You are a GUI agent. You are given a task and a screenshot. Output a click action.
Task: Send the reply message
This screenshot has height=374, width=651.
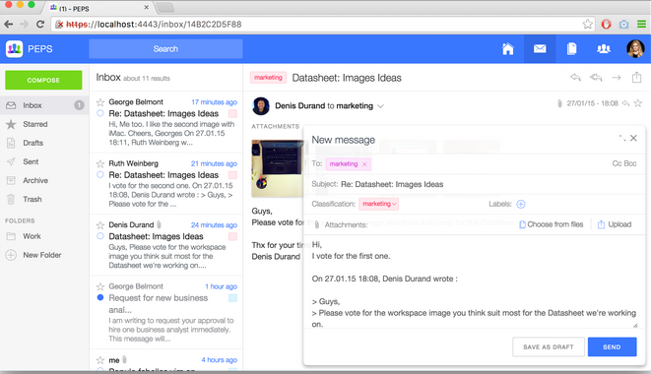[x=612, y=347]
